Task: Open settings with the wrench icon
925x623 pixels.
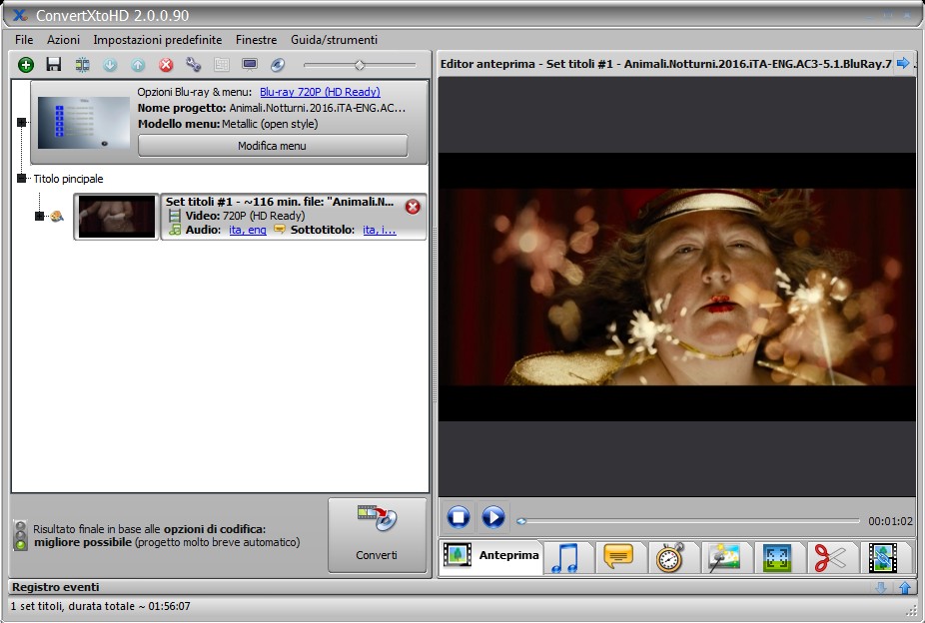Action: coord(194,65)
